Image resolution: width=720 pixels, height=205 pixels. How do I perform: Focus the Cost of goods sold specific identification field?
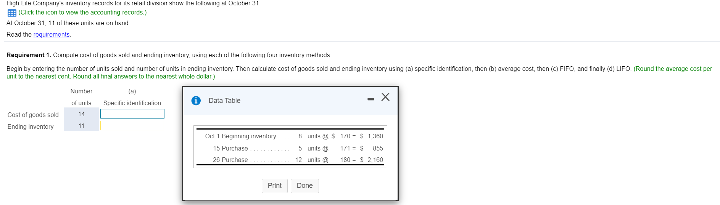pos(132,114)
